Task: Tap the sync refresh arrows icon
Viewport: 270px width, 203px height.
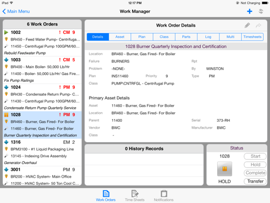Action: [261, 11]
